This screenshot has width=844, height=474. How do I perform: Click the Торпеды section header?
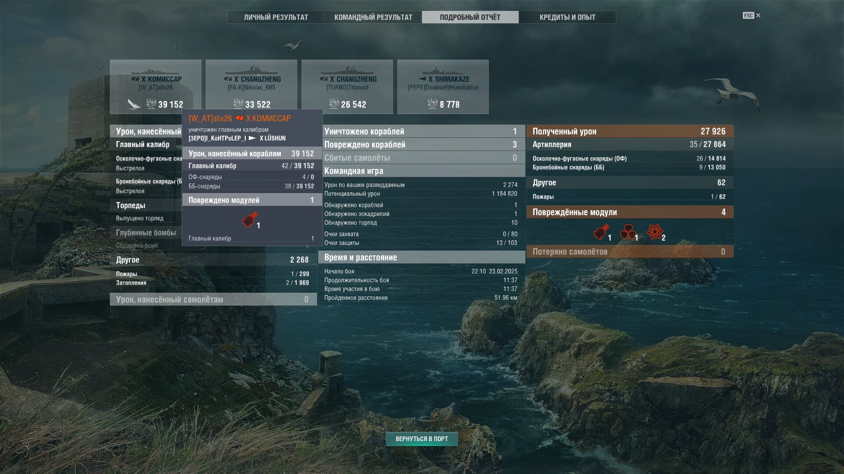pyautogui.click(x=146, y=205)
